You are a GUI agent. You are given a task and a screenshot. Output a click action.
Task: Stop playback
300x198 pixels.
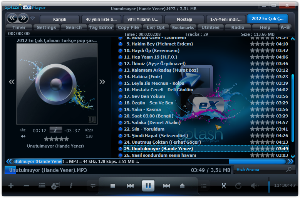[112, 186]
